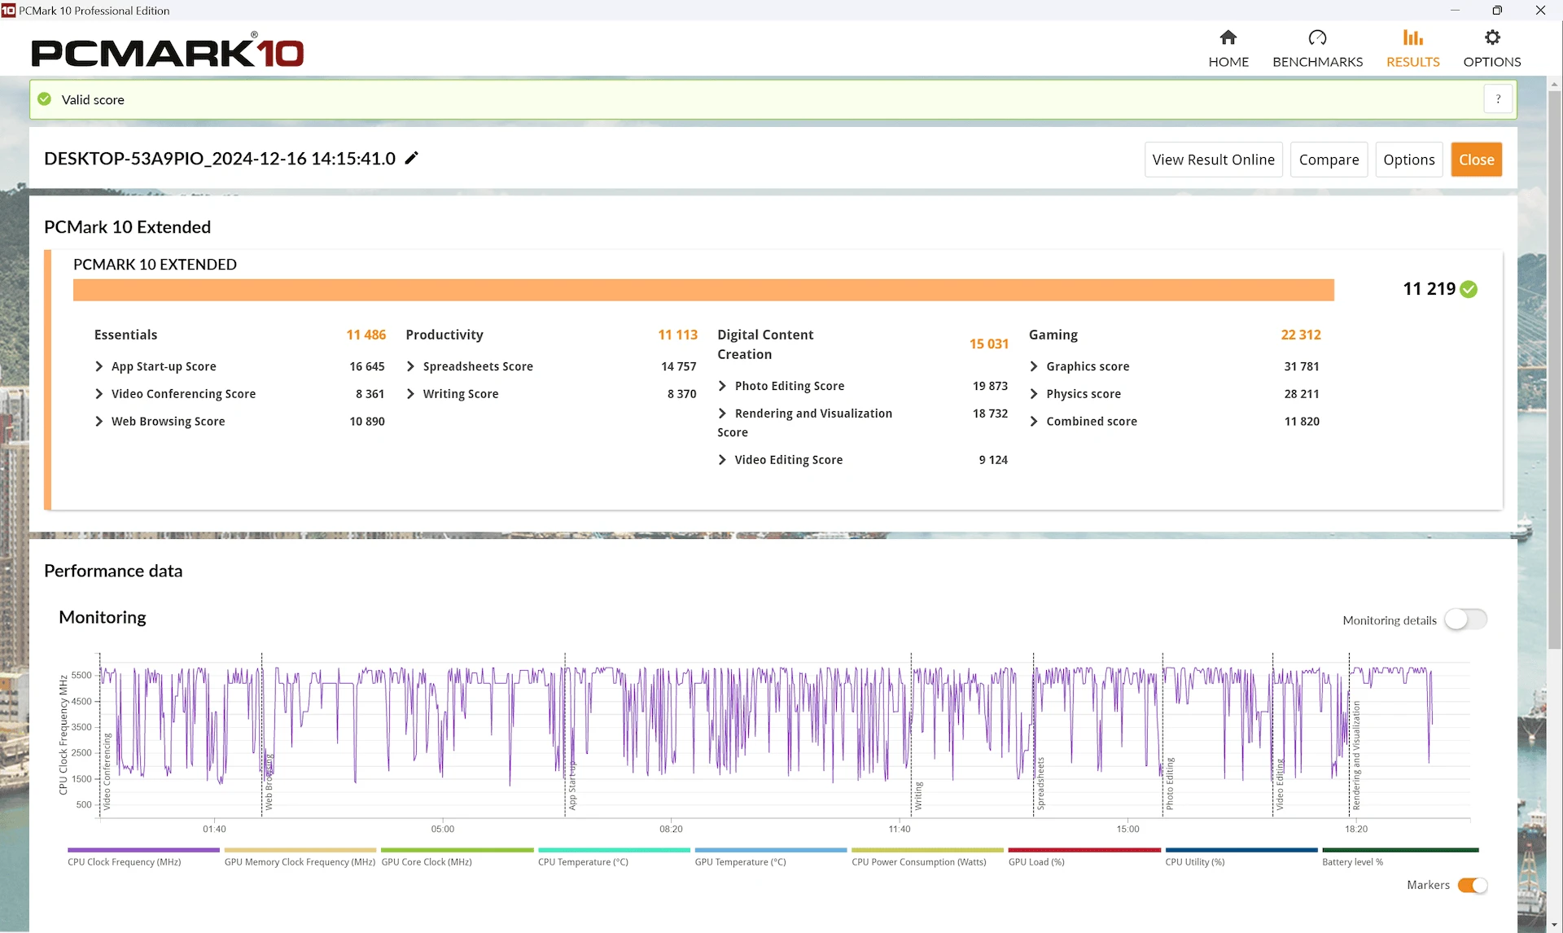1563x933 pixels.
Task: Click the Essentials score 11 486
Action: [366, 335]
